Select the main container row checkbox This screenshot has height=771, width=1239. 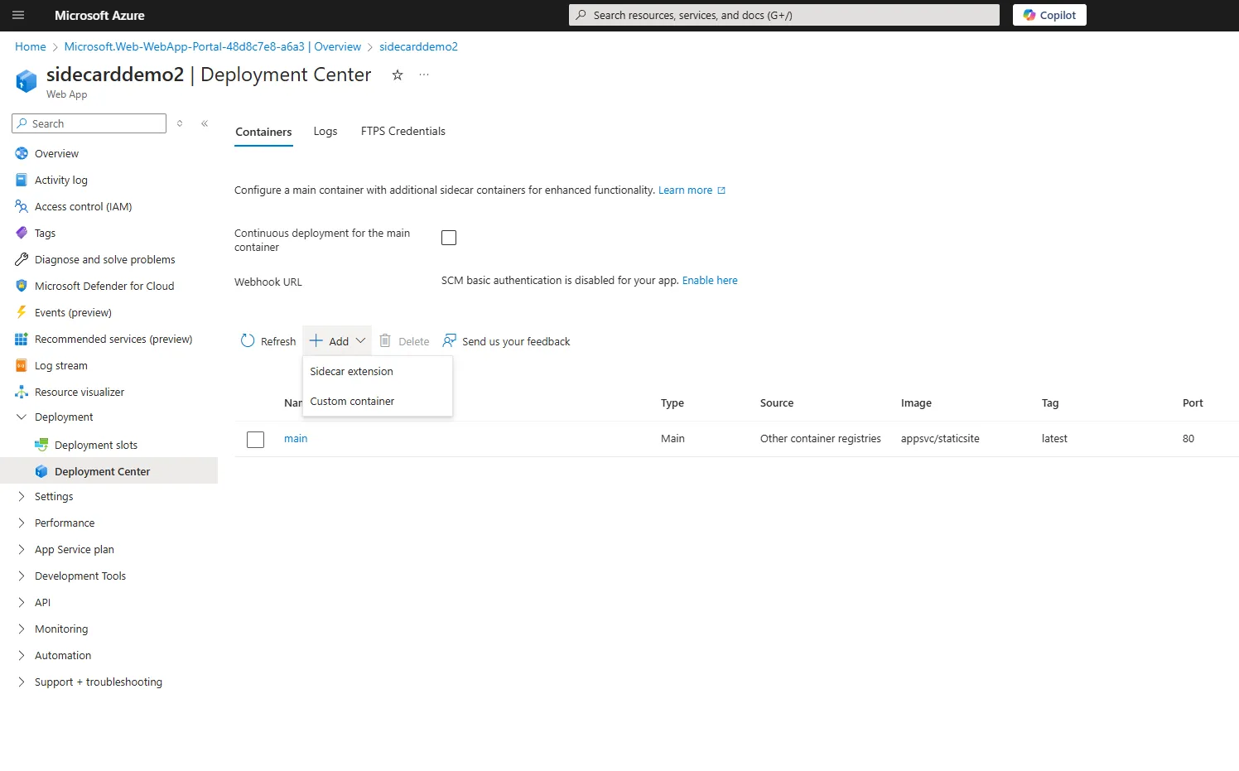click(255, 439)
